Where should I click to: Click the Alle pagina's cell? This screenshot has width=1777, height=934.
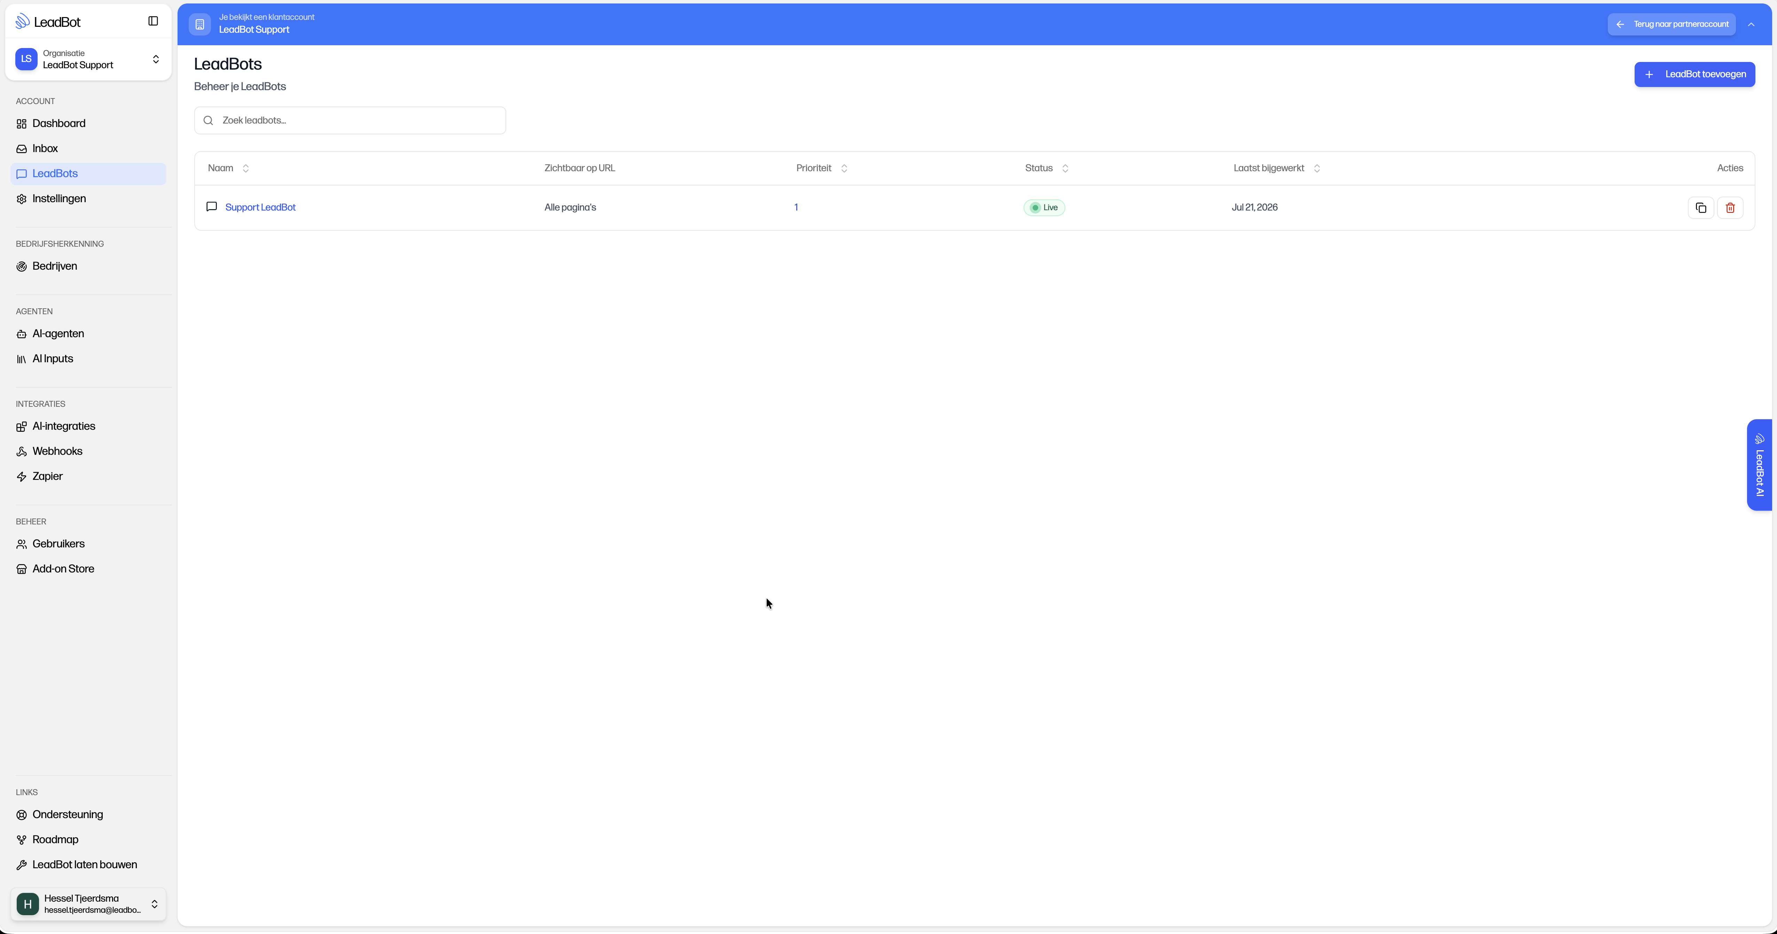tap(570, 207)
